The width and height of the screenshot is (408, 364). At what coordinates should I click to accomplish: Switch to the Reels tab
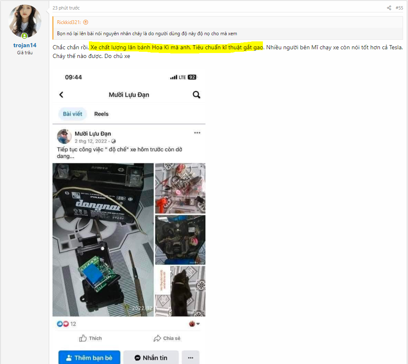click(x=101, y=114)
